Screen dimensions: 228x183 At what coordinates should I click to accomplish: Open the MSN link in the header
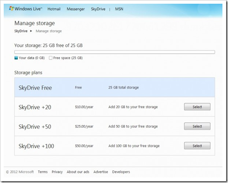(119, 9)
